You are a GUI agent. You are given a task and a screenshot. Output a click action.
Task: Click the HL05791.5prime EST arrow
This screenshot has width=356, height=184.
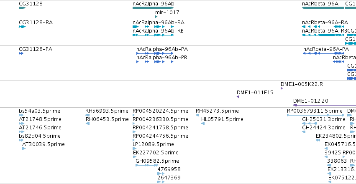203,124
